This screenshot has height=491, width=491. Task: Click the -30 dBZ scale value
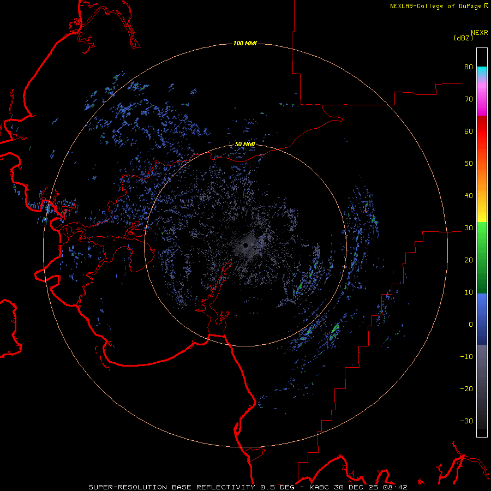(x=466, y=421)
